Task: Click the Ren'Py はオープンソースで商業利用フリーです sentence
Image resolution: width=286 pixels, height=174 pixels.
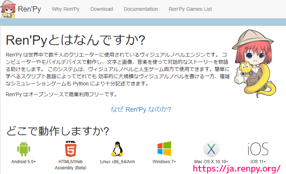Action: (x=61, y=94)
